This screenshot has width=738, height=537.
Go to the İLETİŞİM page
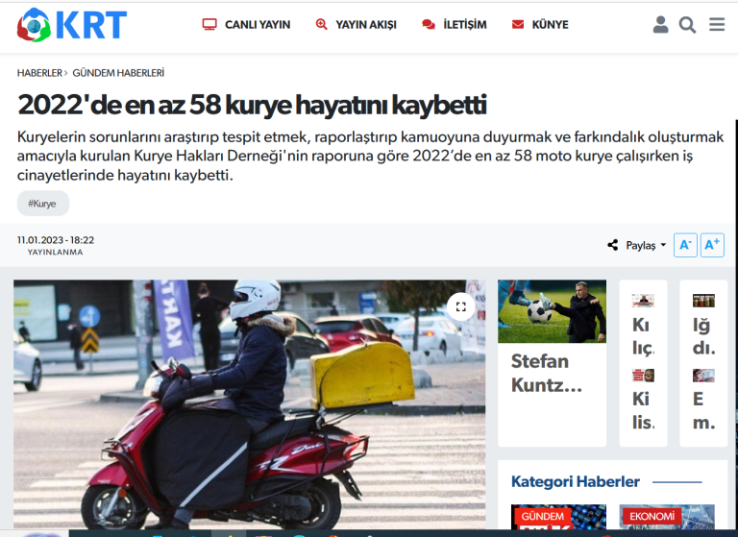click(x=464, y=24)
